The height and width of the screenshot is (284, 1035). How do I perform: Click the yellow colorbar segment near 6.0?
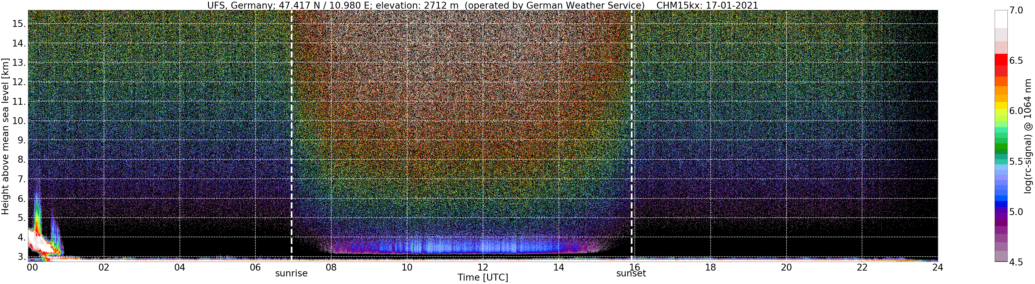[x=1001, y=106]
